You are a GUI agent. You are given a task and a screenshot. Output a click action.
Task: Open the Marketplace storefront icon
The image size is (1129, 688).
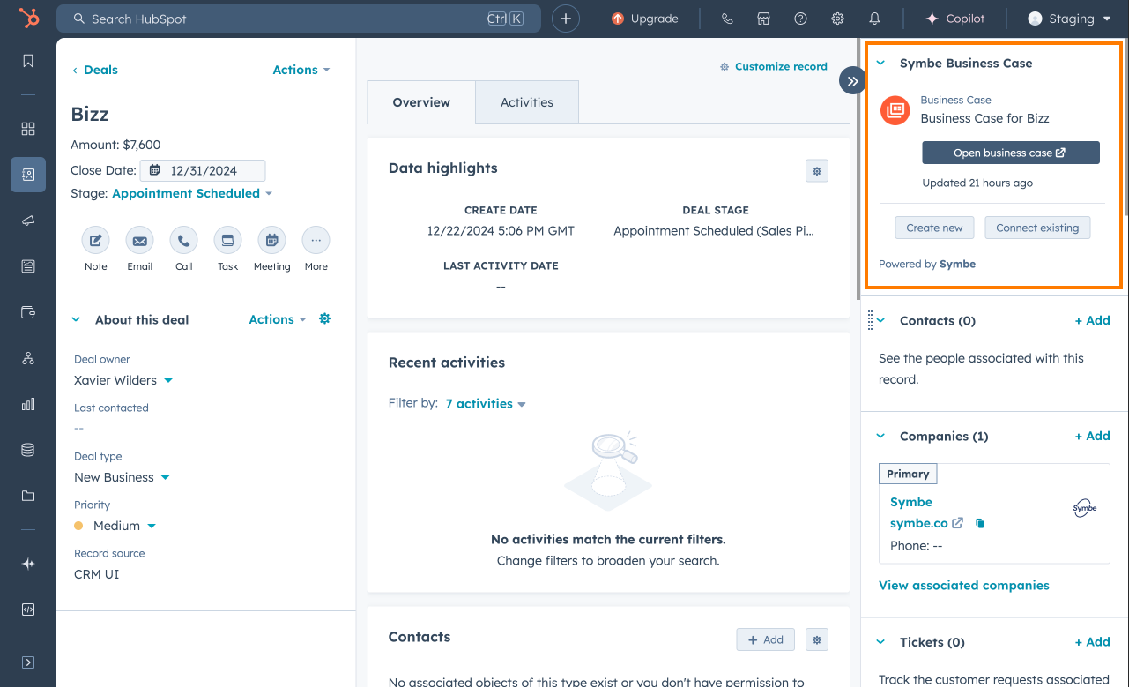[x=764, y=19]
